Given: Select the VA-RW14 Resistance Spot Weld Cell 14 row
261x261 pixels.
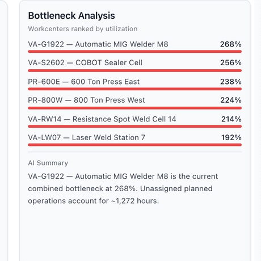Looking at the screenshot, I should point(134,121).
